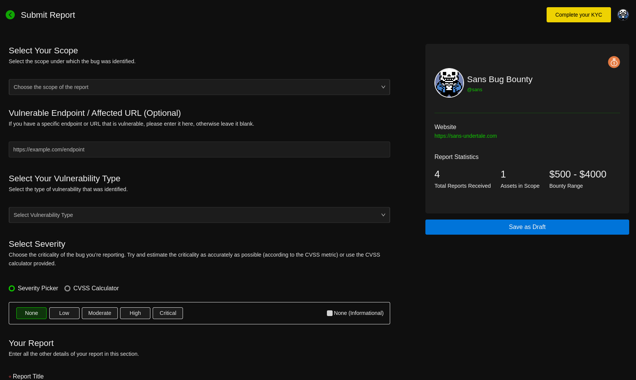Screen dimensions: 636x380
Task: Select the Severity Picker radio button
Action: (12, 288)
